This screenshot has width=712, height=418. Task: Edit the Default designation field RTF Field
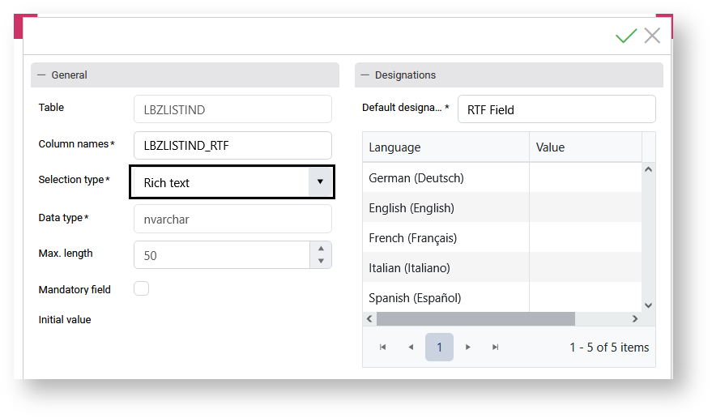click(x=556, y=109)
